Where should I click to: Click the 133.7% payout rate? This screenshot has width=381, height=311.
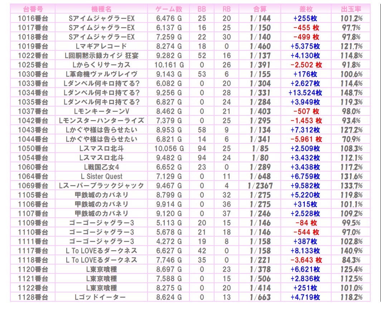(x=351, y=186)
